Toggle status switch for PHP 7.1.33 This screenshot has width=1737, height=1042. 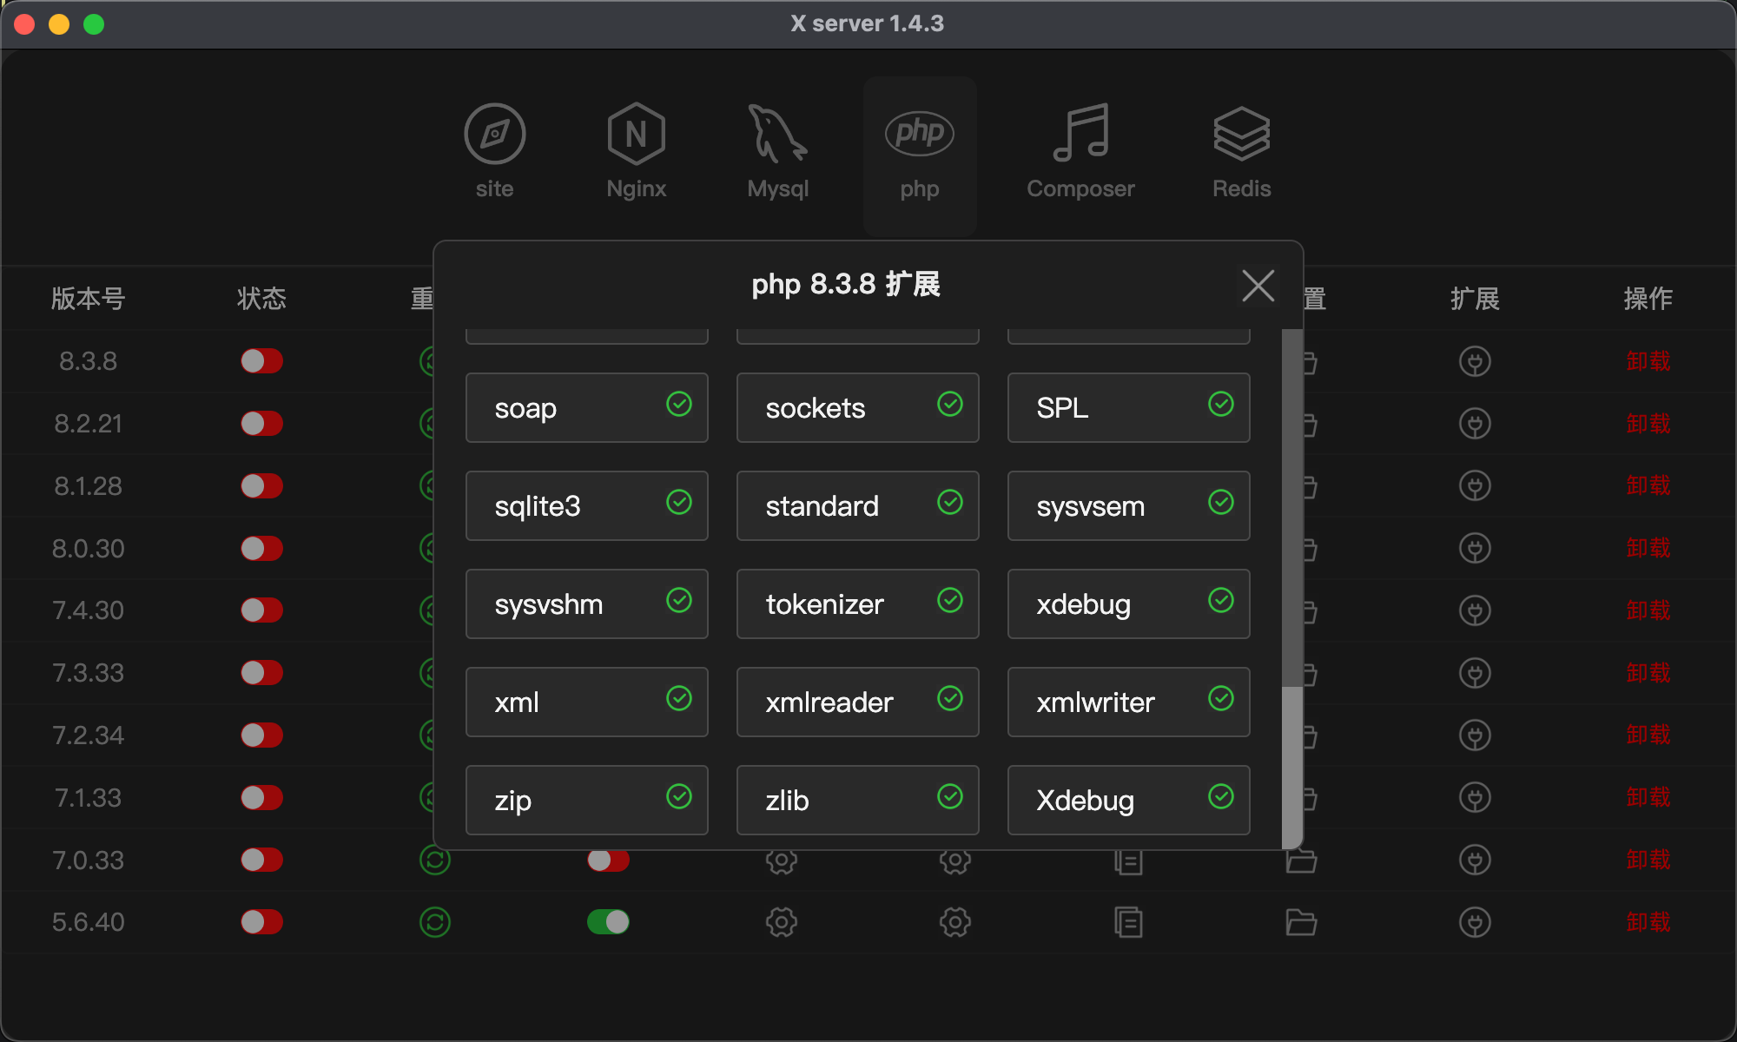pos(261,798)
